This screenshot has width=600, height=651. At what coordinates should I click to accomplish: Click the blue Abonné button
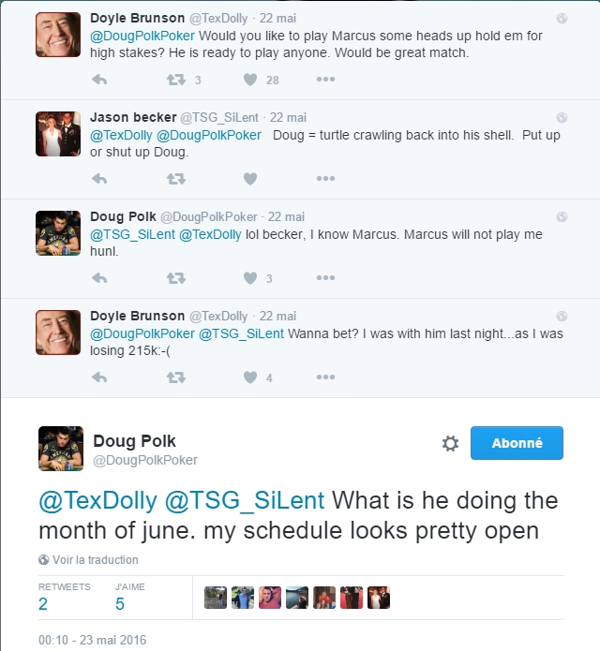(517, 443)
